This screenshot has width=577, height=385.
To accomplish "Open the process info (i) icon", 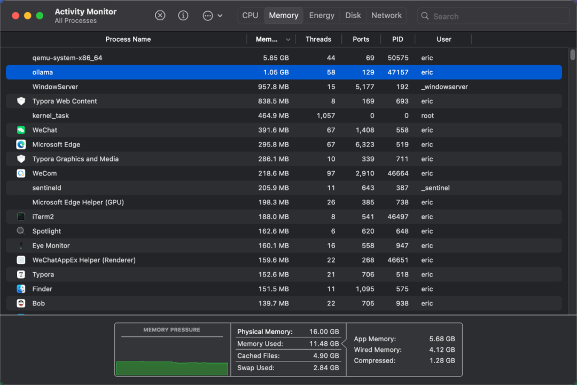I will 183,16.
